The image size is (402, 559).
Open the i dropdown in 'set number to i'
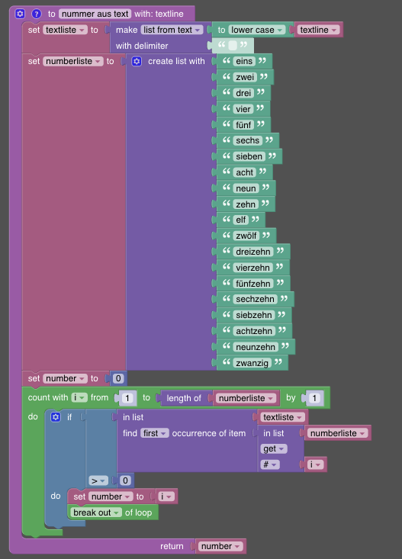point(166,496)
